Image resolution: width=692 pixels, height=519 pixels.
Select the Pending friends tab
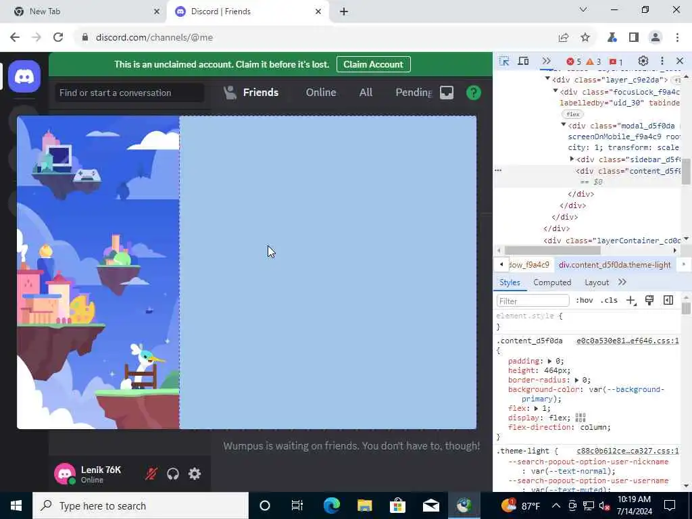(x=413, y=92)
